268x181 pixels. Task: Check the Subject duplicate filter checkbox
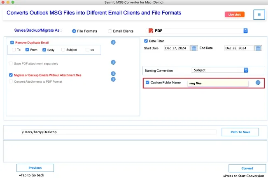pyautogui.click(x=63, y=50)
